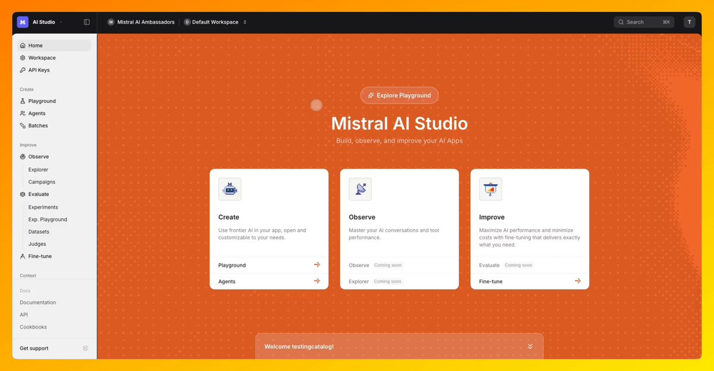Screen dimensions: 714x371
Task: Toggle the sidebar collapse icon
Action: click(x=87, y=22)
